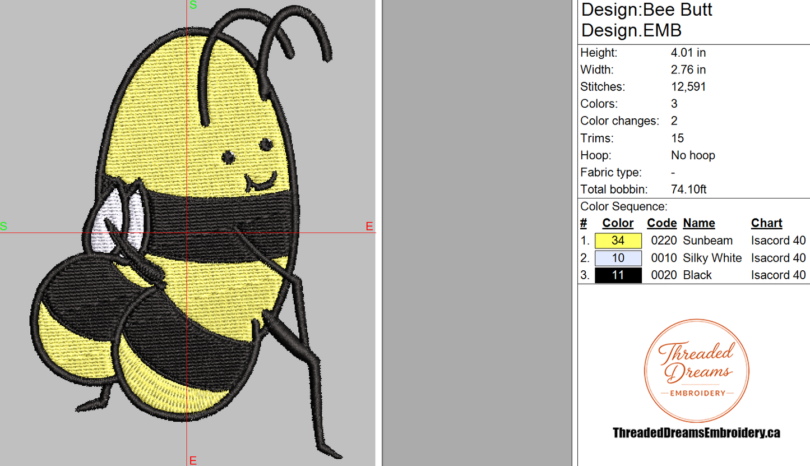Click the Silky White color swatch 10

[618, 258]
